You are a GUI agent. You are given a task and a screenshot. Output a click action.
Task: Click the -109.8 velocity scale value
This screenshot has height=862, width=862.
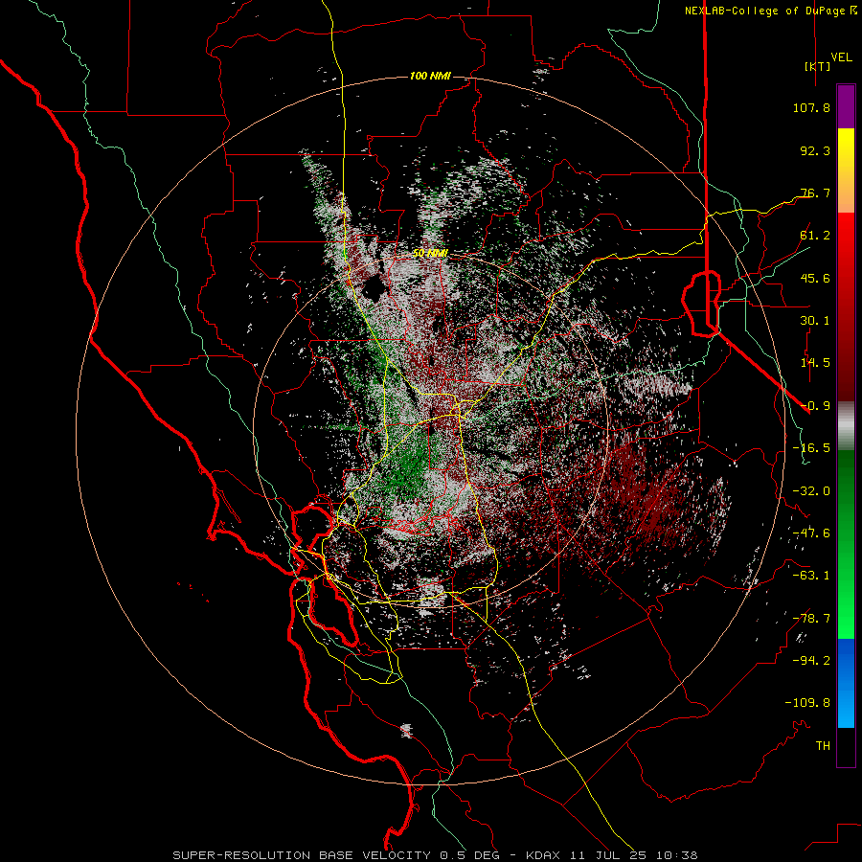click(807, 703)
